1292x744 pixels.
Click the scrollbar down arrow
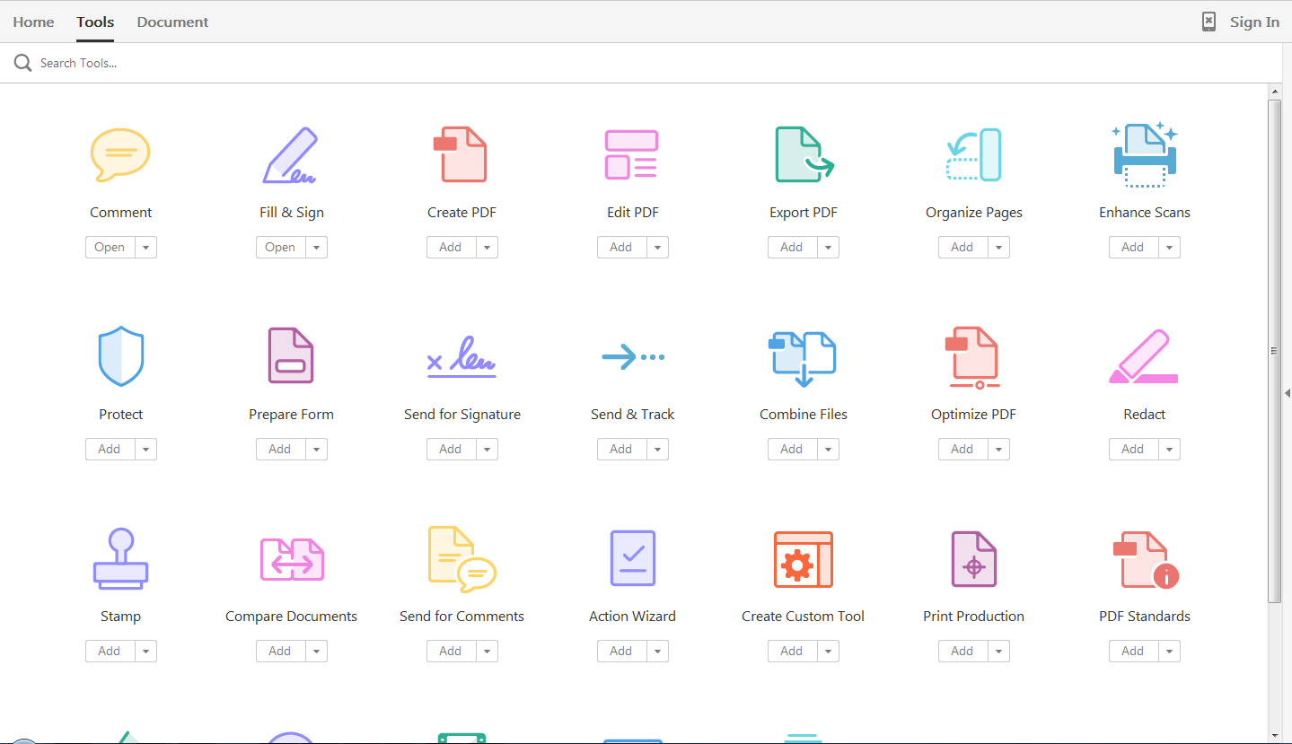(1275, 735)
